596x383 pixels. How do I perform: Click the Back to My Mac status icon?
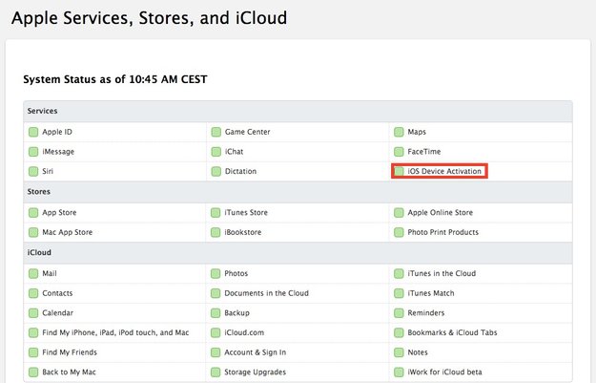click(33, 372)
